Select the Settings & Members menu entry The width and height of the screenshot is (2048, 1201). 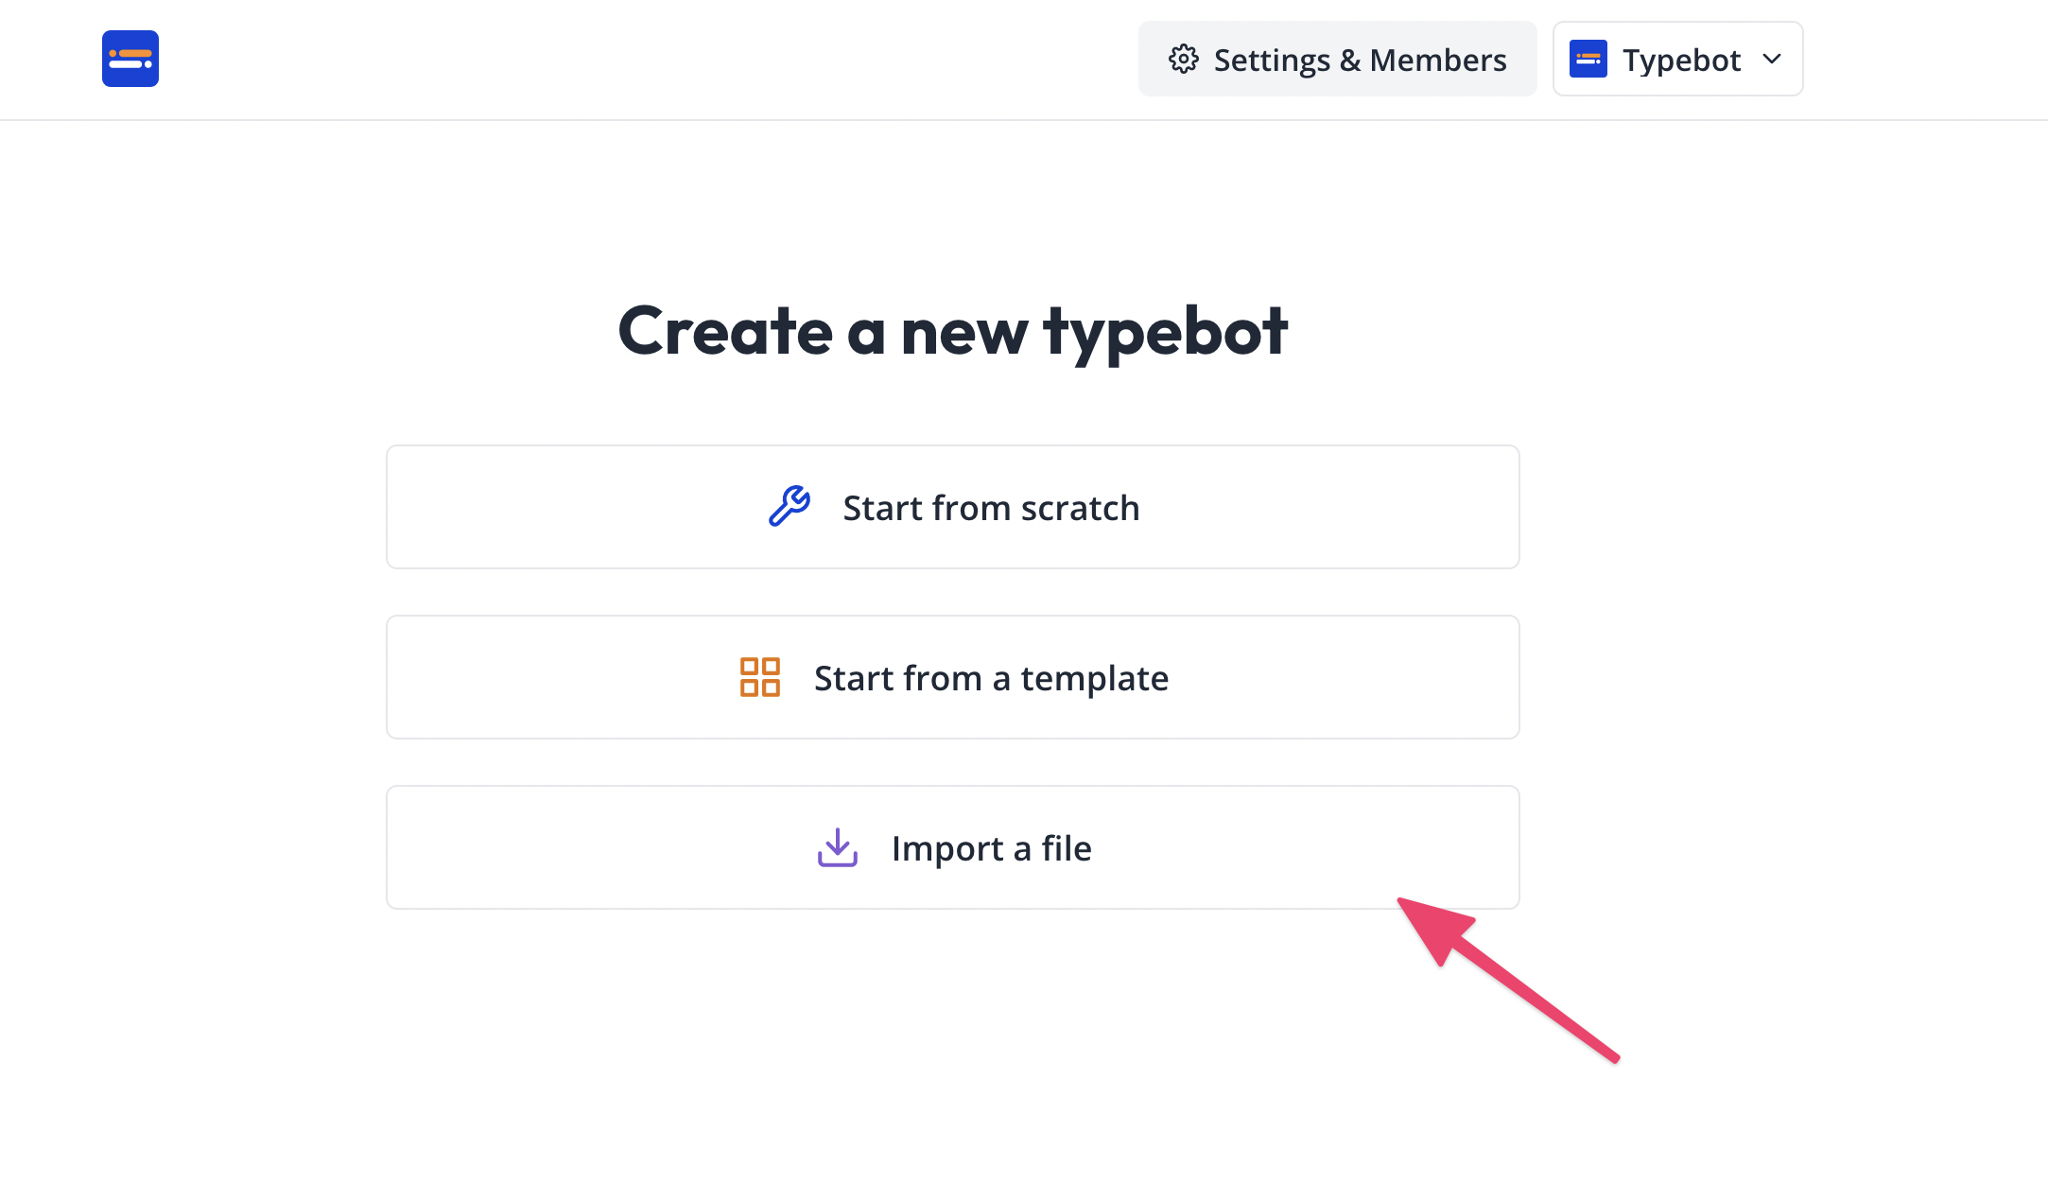[x=1337, y=59]
